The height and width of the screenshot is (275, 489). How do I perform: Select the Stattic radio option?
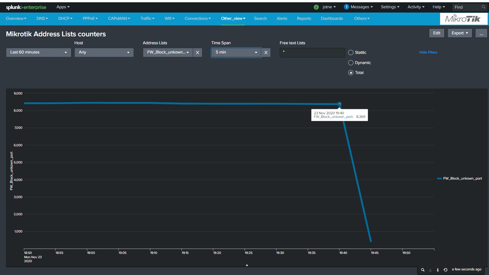pos(351,52)
